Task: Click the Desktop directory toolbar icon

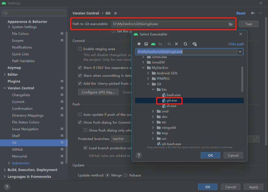Action: click(x=146, y=44)
